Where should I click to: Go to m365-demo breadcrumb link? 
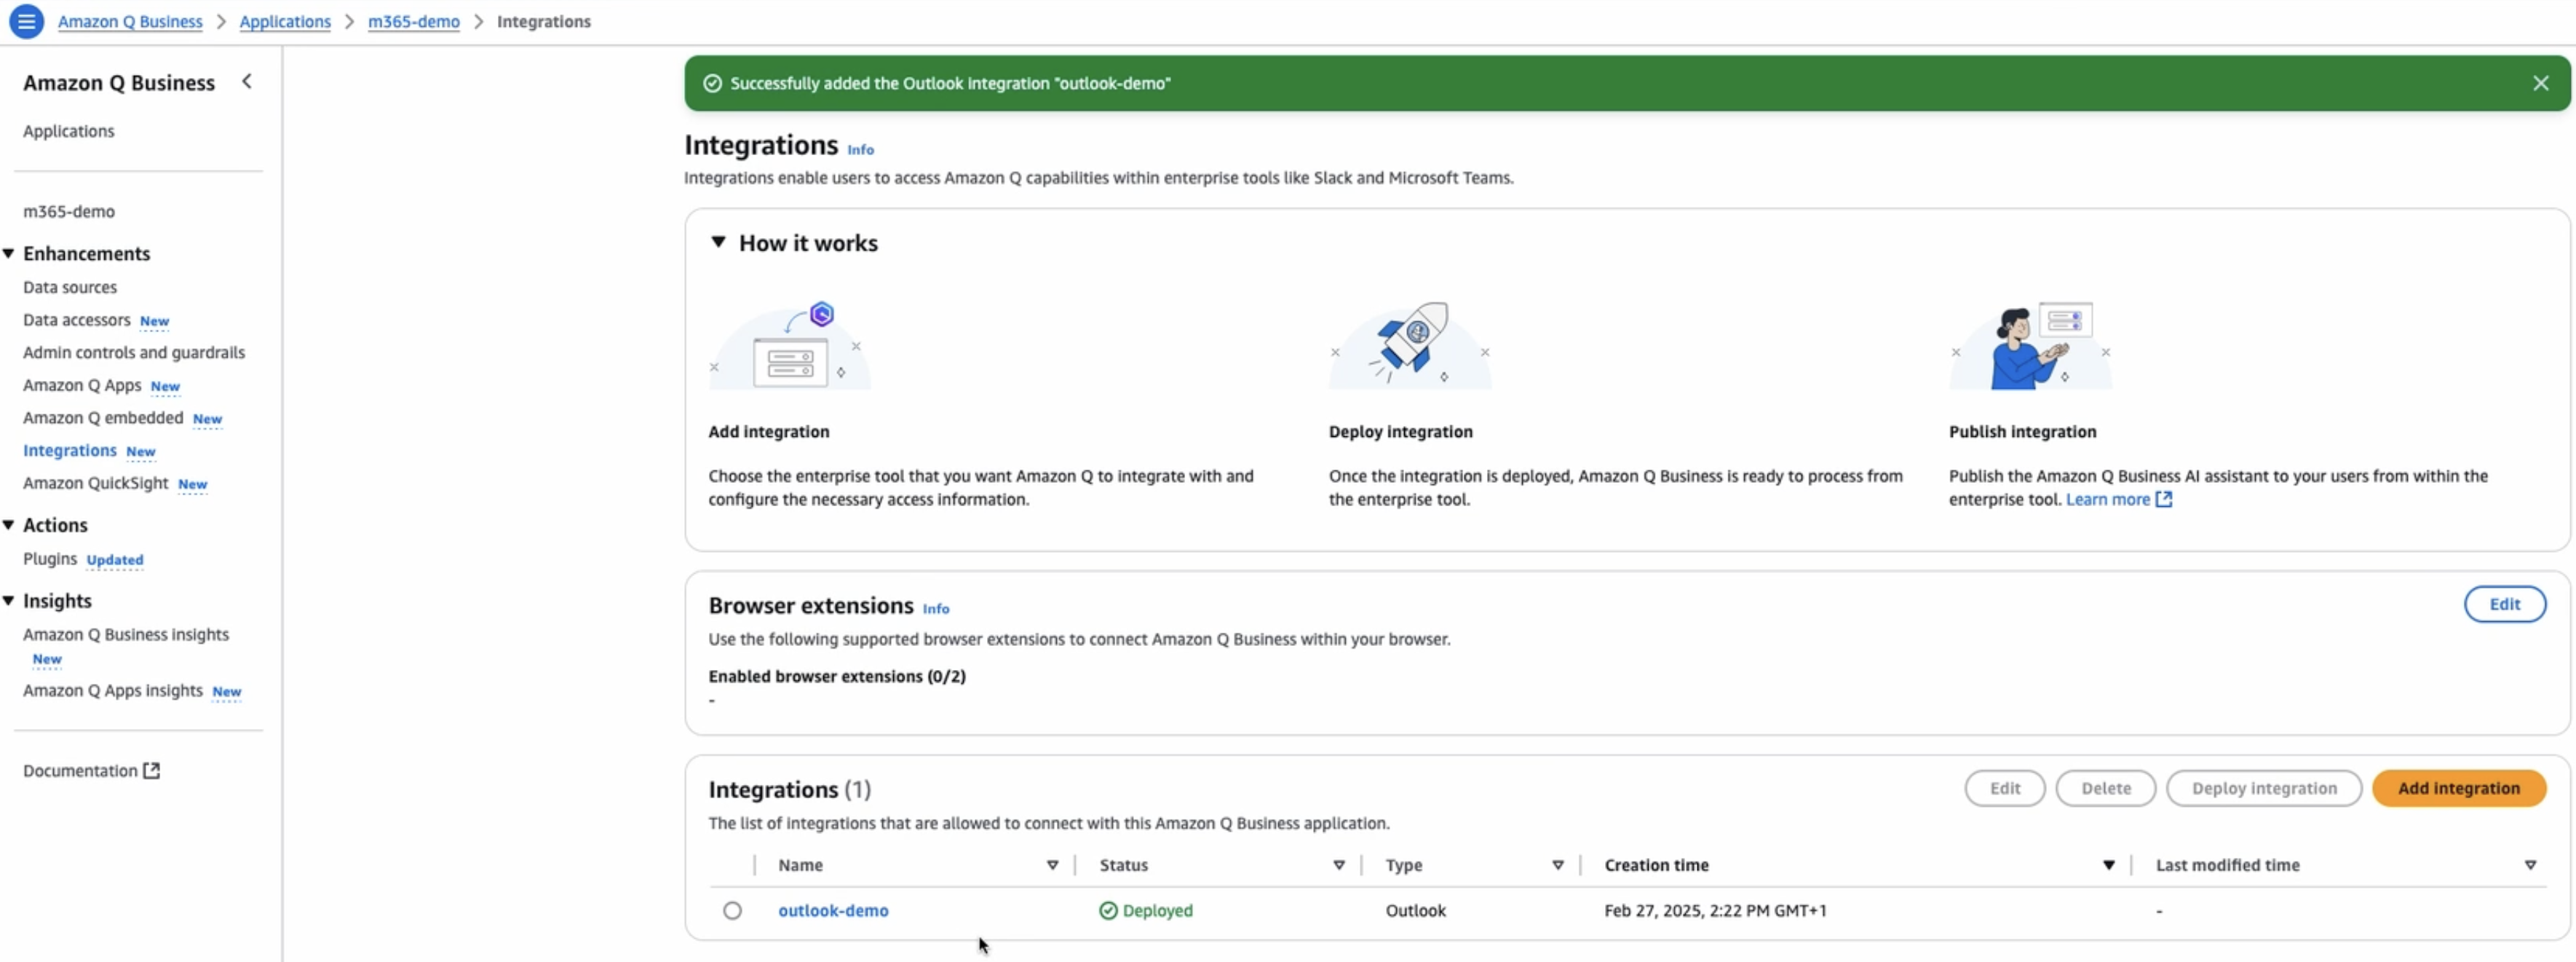413,21
